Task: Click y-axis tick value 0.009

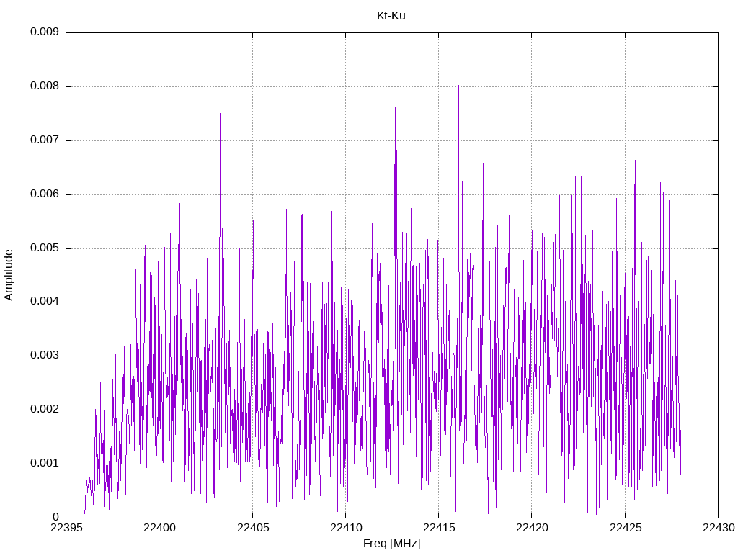Action: pos(45,32)
